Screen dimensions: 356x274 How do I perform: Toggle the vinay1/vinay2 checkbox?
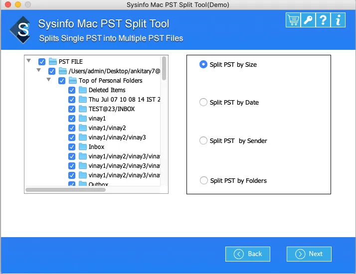72,128
